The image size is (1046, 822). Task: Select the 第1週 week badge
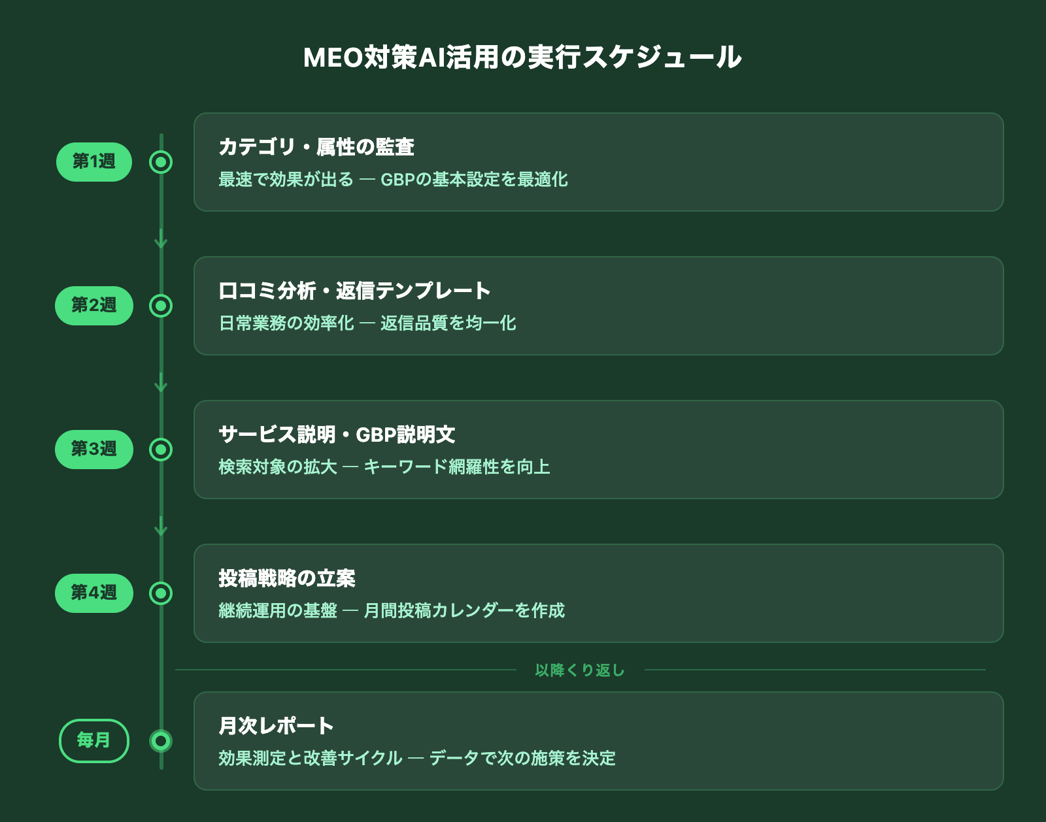click(x=94, y=162)
